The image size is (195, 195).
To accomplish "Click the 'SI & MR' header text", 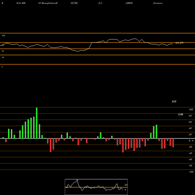I will [x=21, y=3].
